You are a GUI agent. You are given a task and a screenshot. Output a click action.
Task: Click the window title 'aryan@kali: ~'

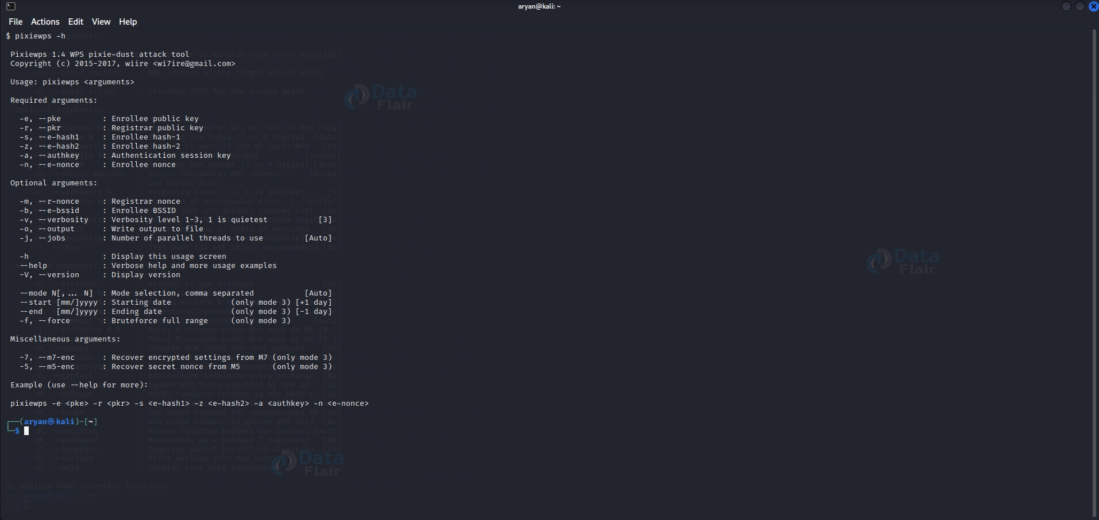[539, 6]
